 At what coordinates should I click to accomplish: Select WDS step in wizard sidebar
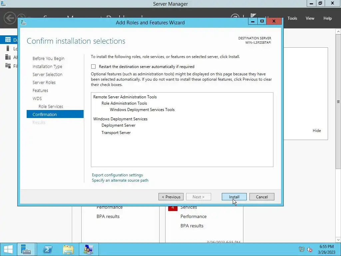click(37, 99)
